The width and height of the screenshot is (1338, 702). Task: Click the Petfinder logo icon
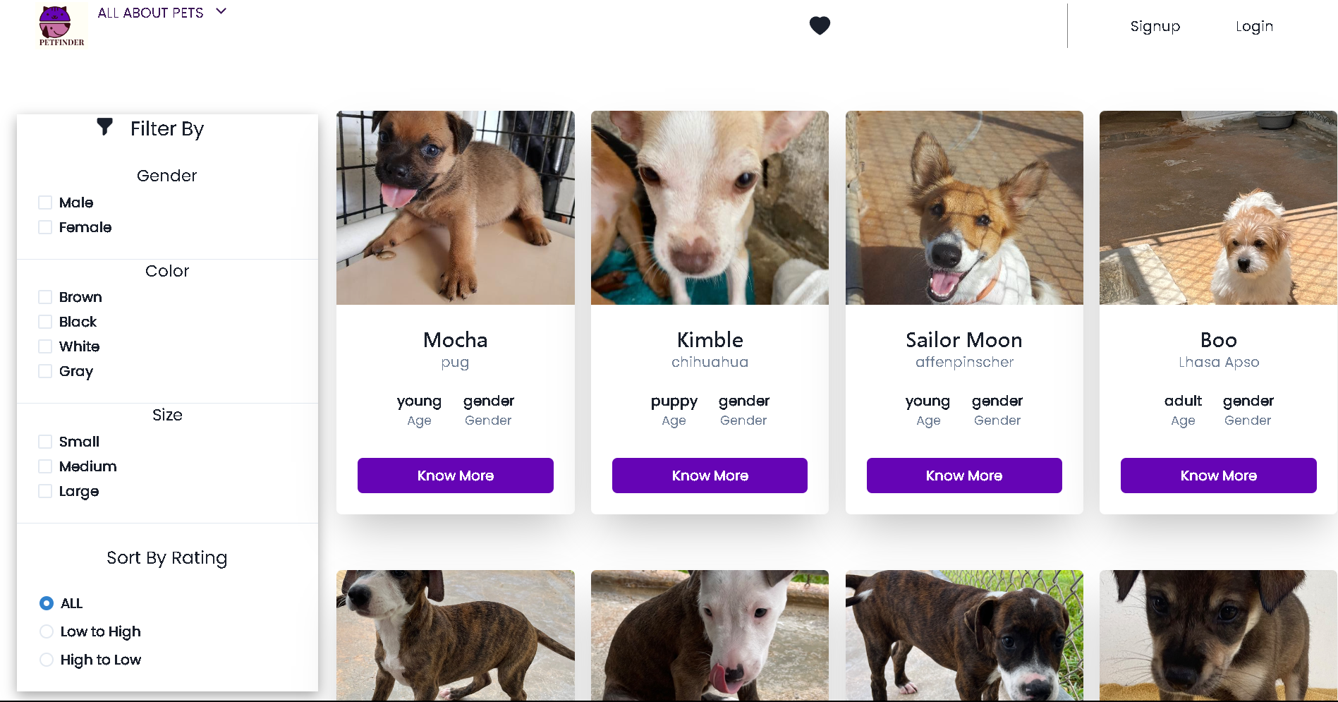coord(61,25)
